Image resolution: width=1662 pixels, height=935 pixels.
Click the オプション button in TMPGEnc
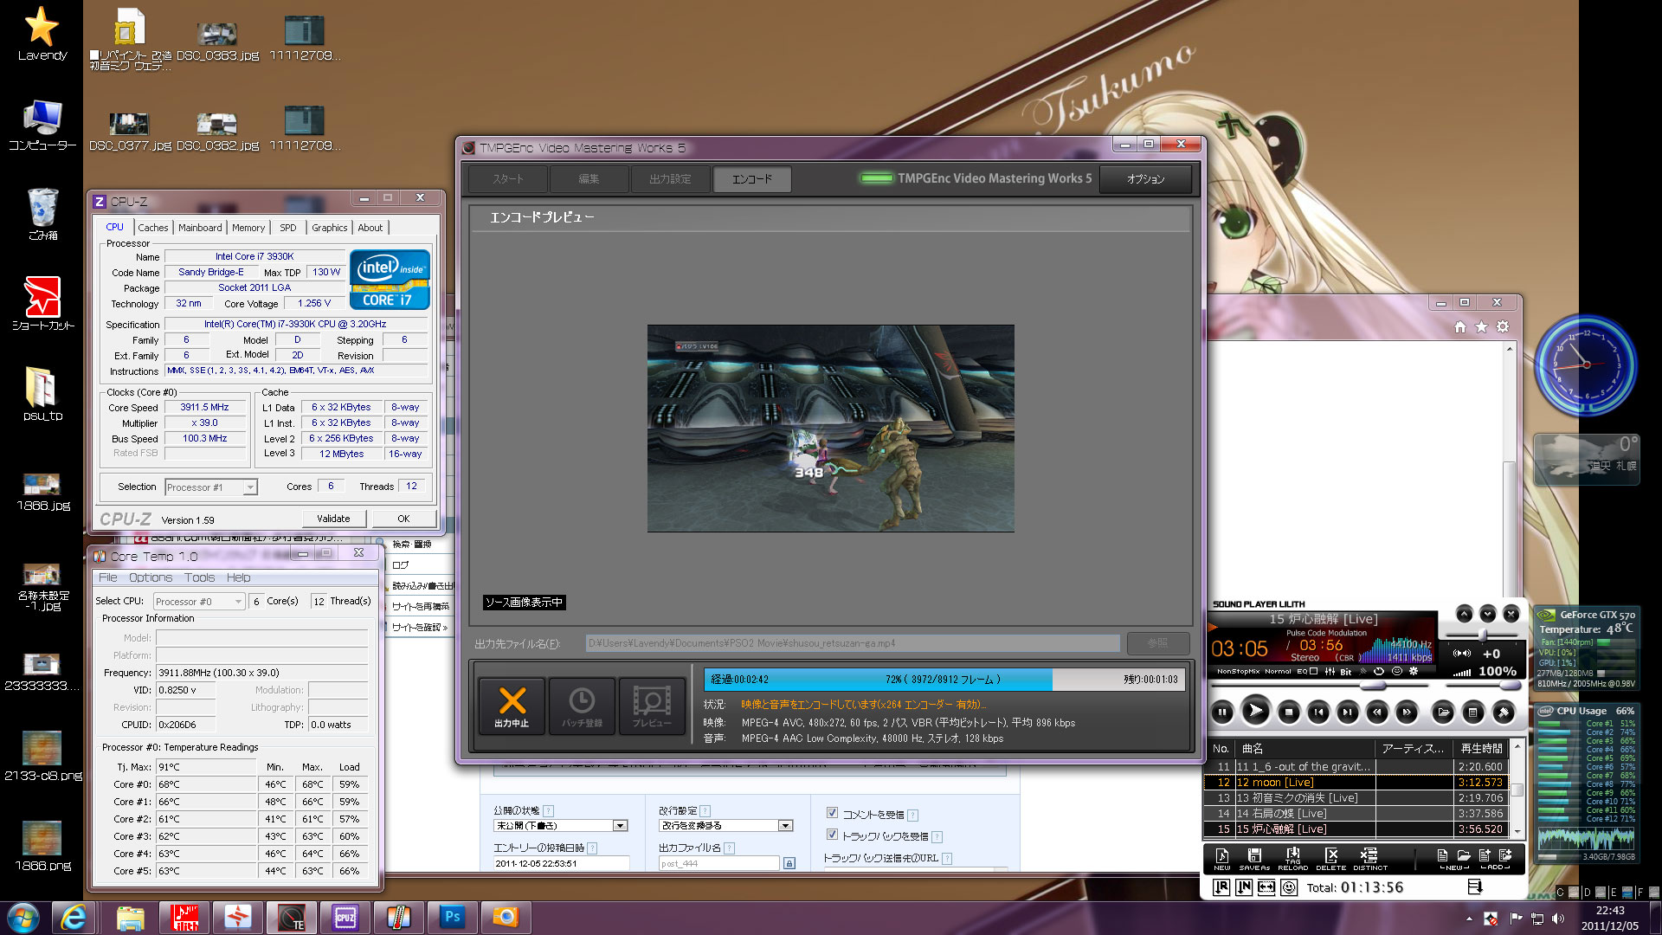coord(1145,179)
